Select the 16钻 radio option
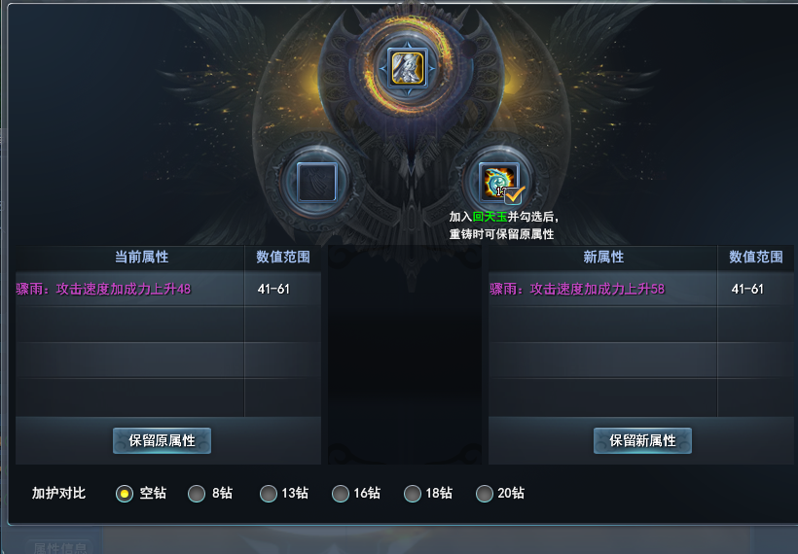This screenshot has height=554, width=798. coord(341,493)
